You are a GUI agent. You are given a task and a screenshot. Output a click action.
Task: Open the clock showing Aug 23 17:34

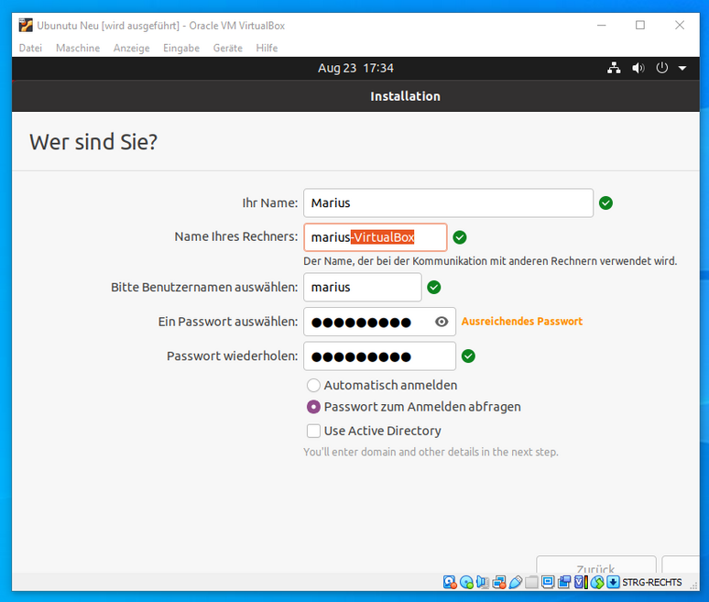coord(355,68)
